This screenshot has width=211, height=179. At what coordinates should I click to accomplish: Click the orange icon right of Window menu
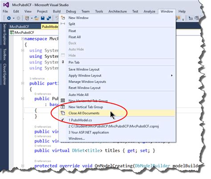[178, 18]
